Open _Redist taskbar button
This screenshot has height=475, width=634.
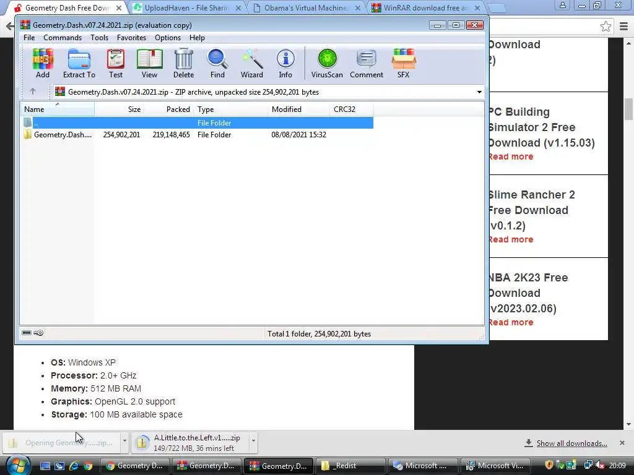click(350, 466)
